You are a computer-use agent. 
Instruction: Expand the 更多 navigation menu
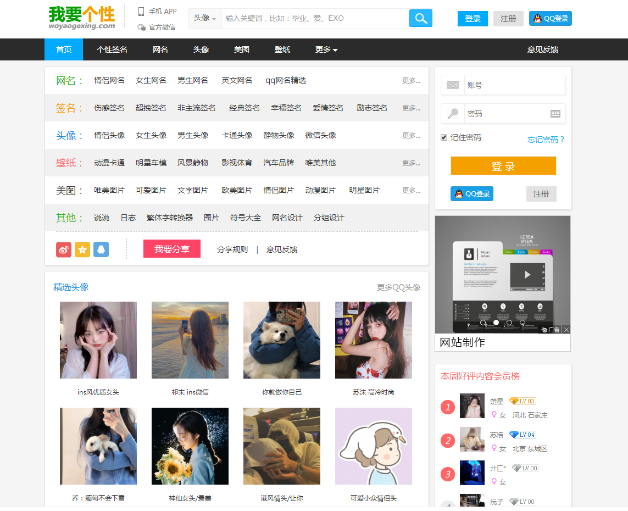(x=326, y=49)
